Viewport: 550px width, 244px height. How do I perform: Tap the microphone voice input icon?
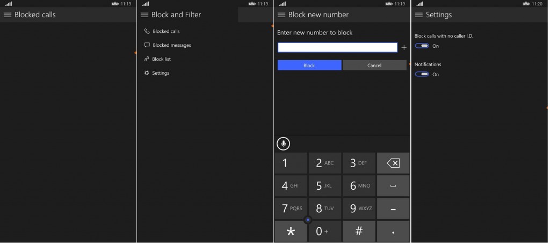(283, 143)
